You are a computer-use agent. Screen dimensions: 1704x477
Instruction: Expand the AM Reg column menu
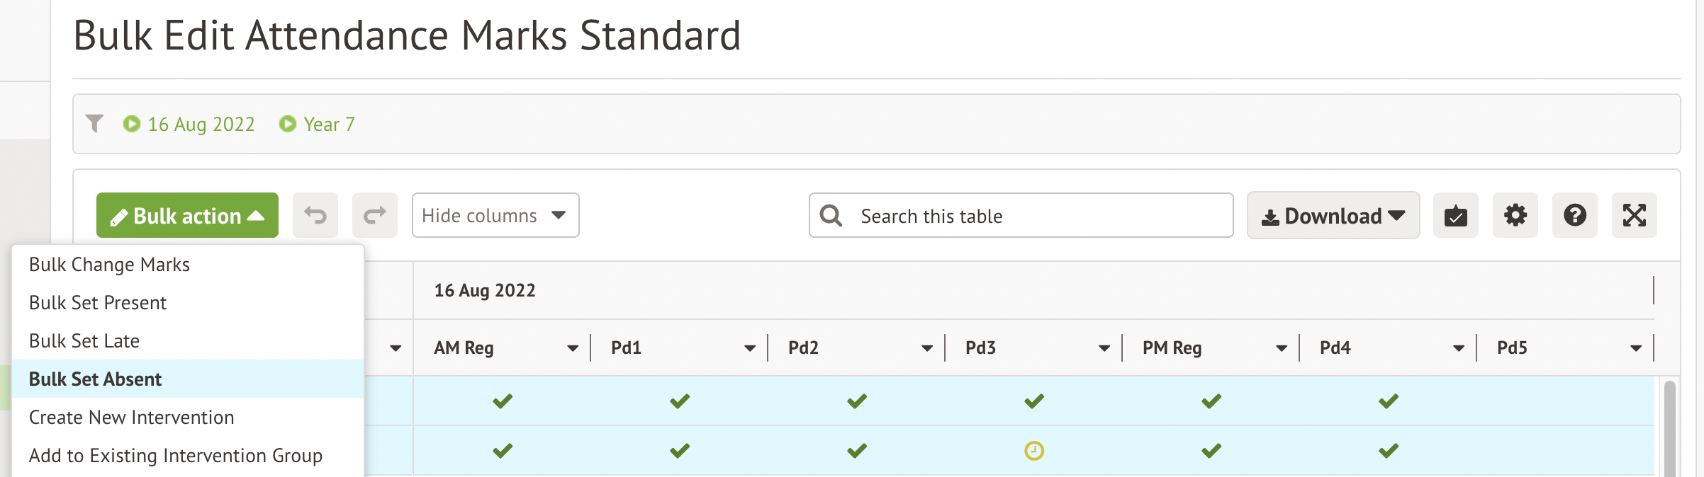572,348
